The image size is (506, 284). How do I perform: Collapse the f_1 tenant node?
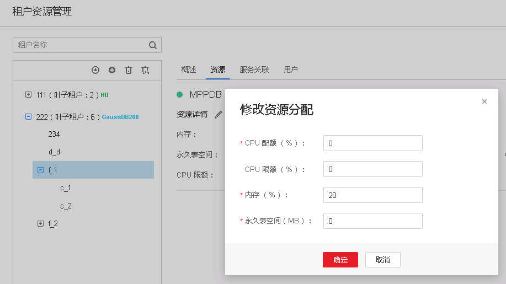pos(40,170)
